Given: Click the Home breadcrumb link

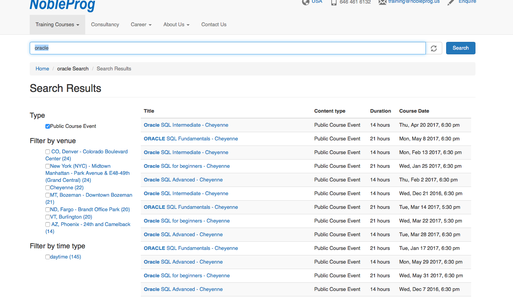Looking at the screenshot, I should 42,68.
